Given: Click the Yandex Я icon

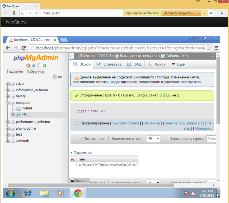Looking at the screenshot, I should tap(14, 13).
